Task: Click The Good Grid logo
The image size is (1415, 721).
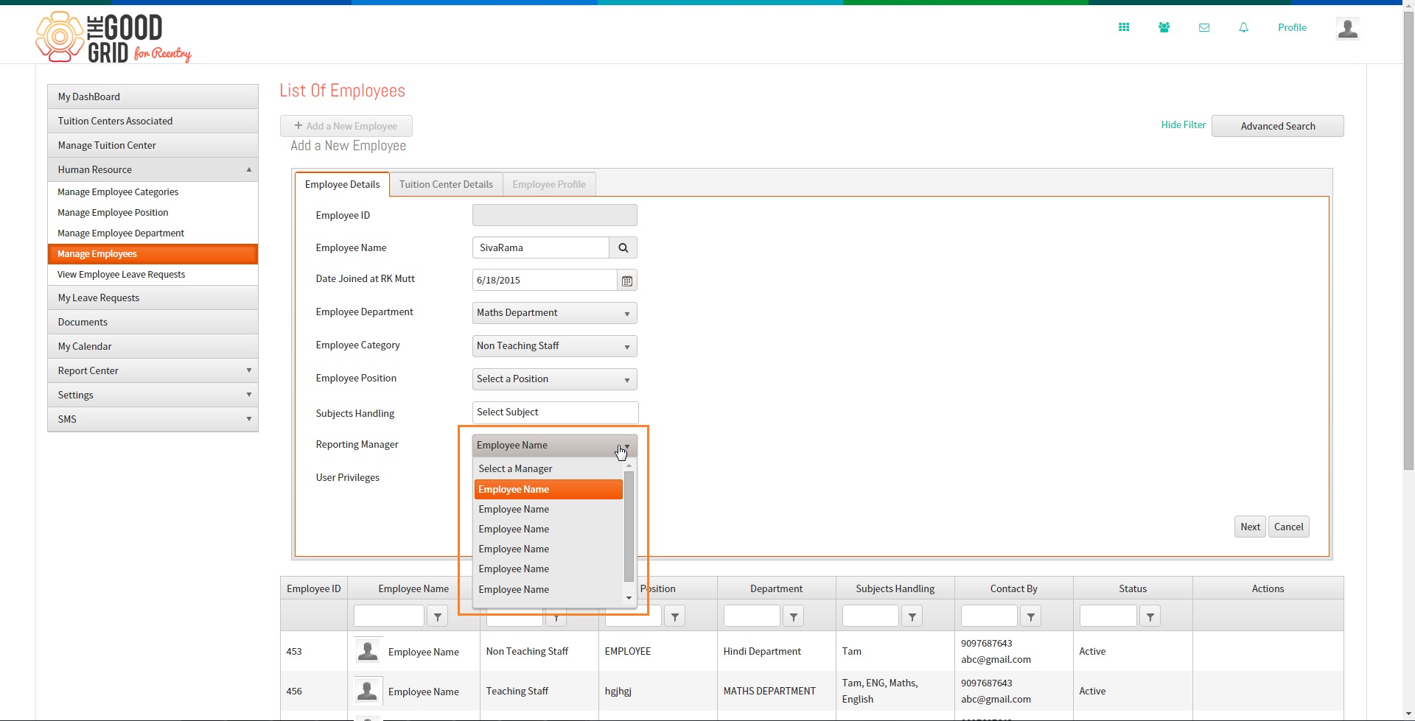Action: point(113,37)
